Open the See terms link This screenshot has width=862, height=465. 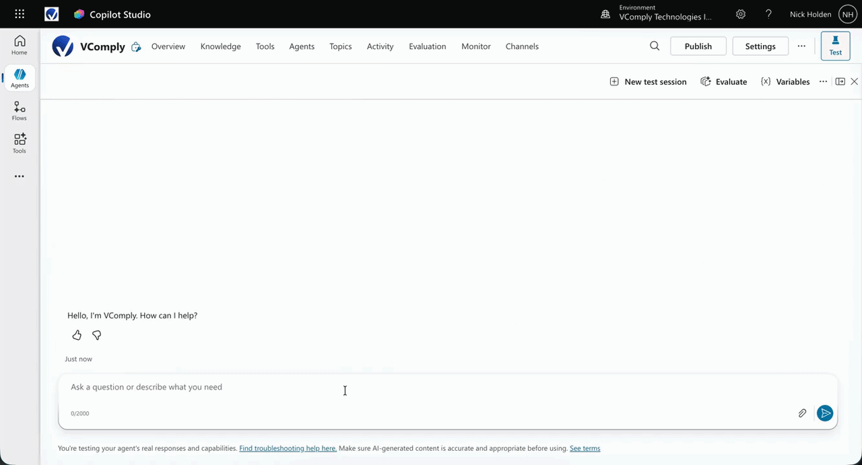point(585,448)
